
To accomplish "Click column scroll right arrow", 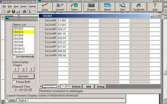I will point(59,86).
